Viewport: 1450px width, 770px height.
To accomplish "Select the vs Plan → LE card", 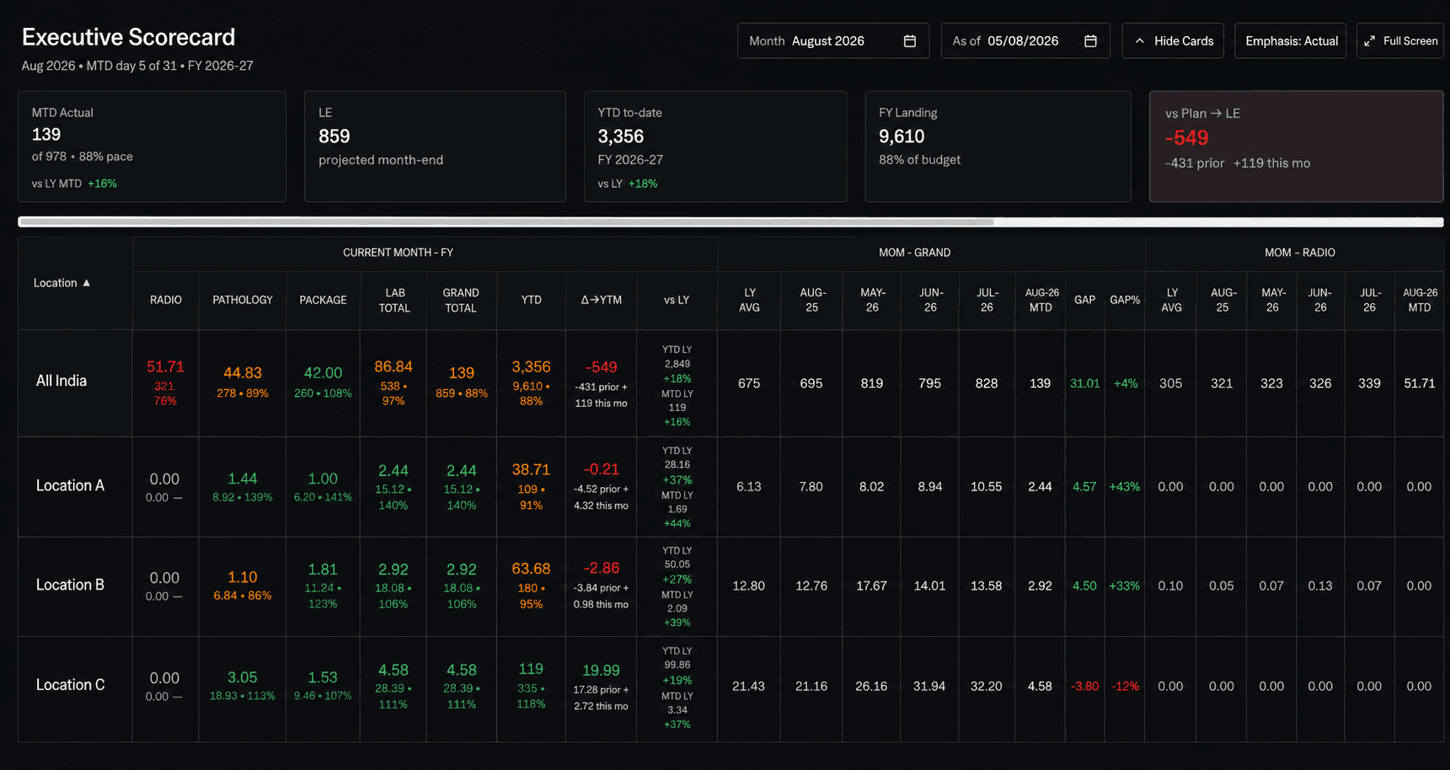I will (1296, 147).
